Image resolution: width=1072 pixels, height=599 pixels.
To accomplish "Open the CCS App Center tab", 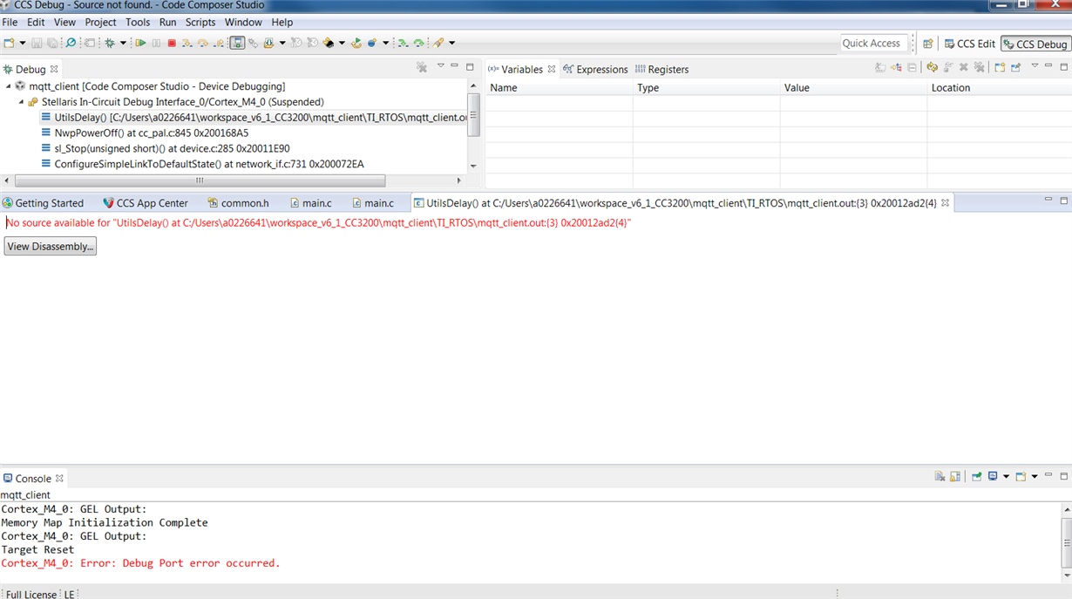I will (x=145, y=203).
